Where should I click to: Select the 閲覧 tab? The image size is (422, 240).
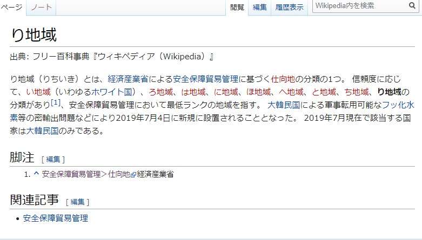tap(237, 7)
